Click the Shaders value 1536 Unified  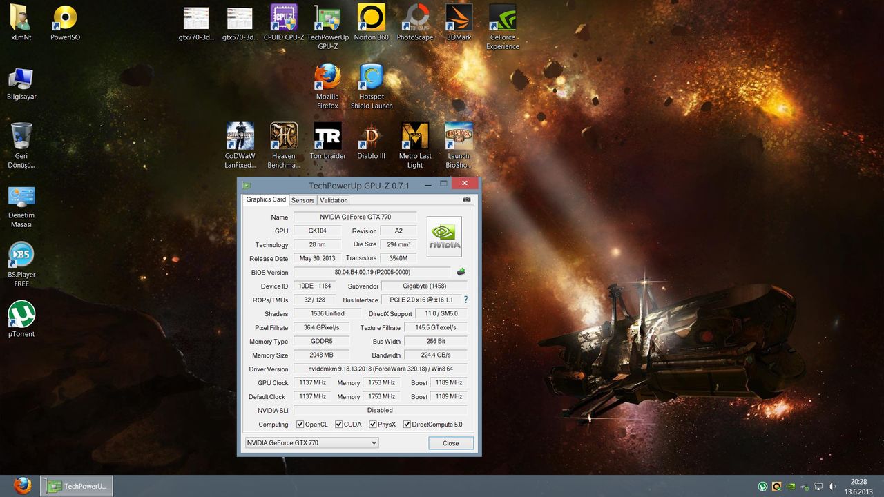click(x=327, y=313)
